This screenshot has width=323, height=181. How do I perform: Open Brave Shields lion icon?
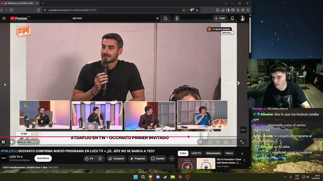click(x=192, y=10)
